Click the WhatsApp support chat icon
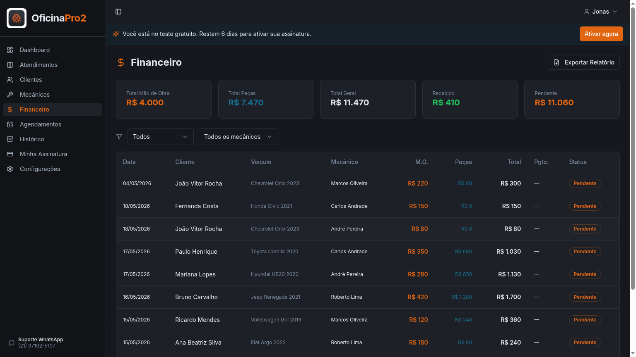 [12, 343]
